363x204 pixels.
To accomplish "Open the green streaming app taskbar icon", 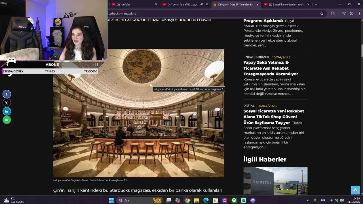I will 243,200.
